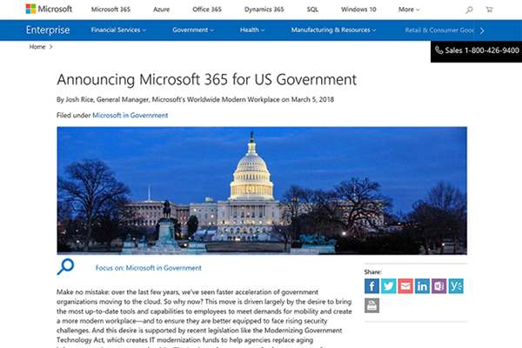Open the shopping cart icon
Screen dimensions: 522x348
point(489,10)
